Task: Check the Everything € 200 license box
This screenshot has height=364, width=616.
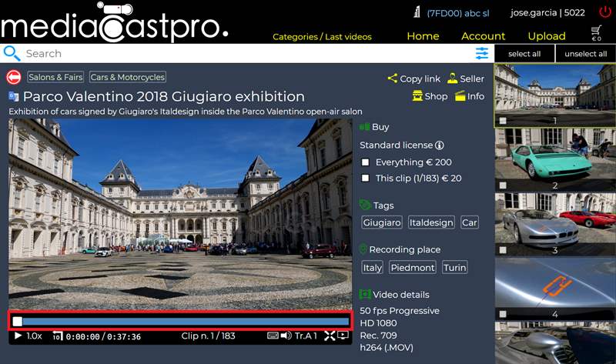Action: click(365, 162)
